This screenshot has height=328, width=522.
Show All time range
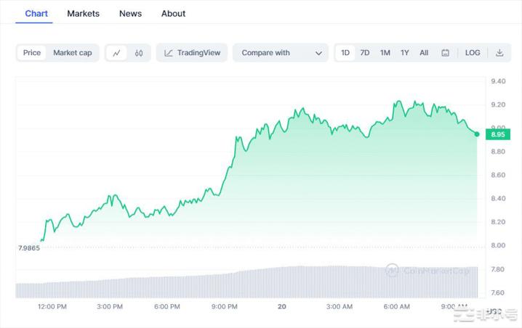(424, 53)
